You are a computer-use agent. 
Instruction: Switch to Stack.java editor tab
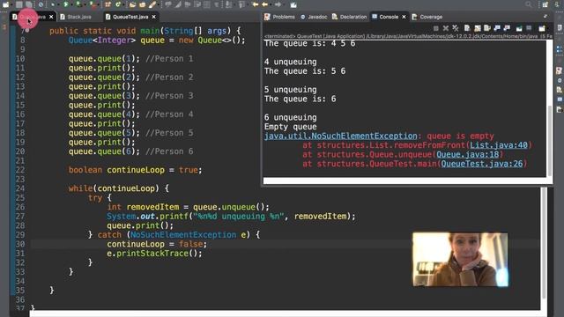[79, 17]
